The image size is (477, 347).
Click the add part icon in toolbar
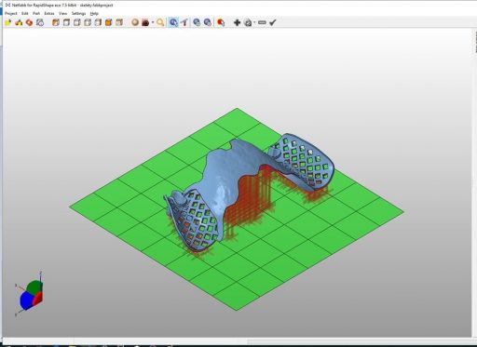[x=19, y=22]
